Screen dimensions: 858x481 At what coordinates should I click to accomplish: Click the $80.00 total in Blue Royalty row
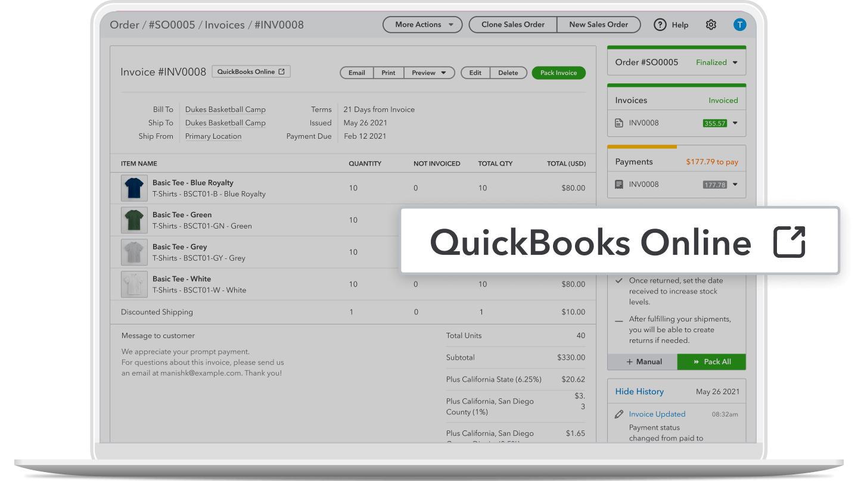573,188
